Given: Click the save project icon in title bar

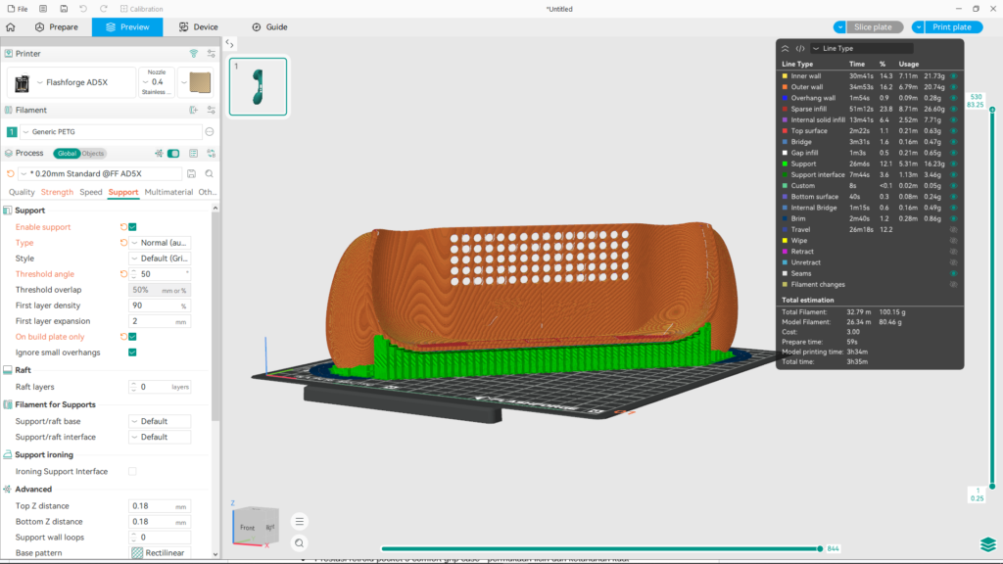Looking at the screenshot, I should coord(64,9).
